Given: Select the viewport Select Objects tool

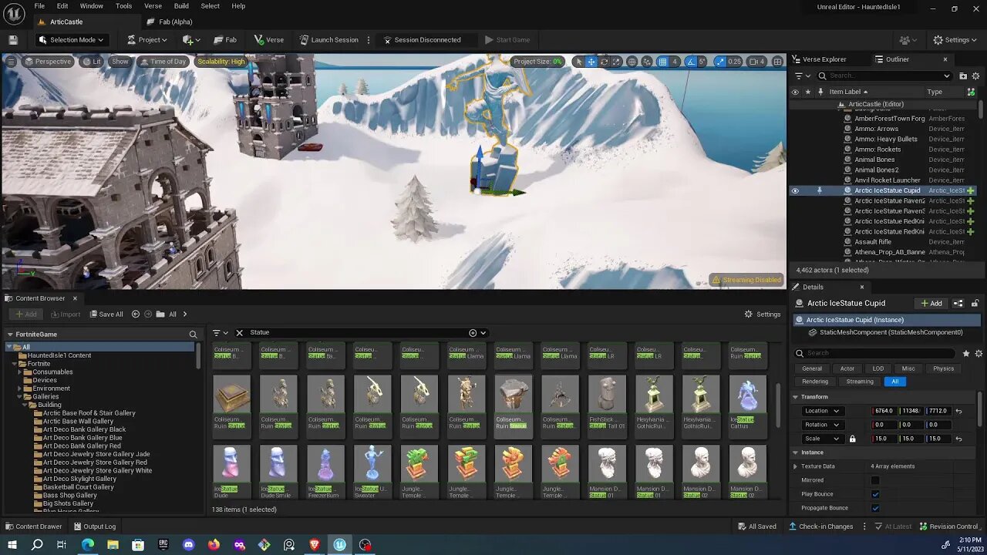Looking at the screenshot, I should tap(579, 62).
